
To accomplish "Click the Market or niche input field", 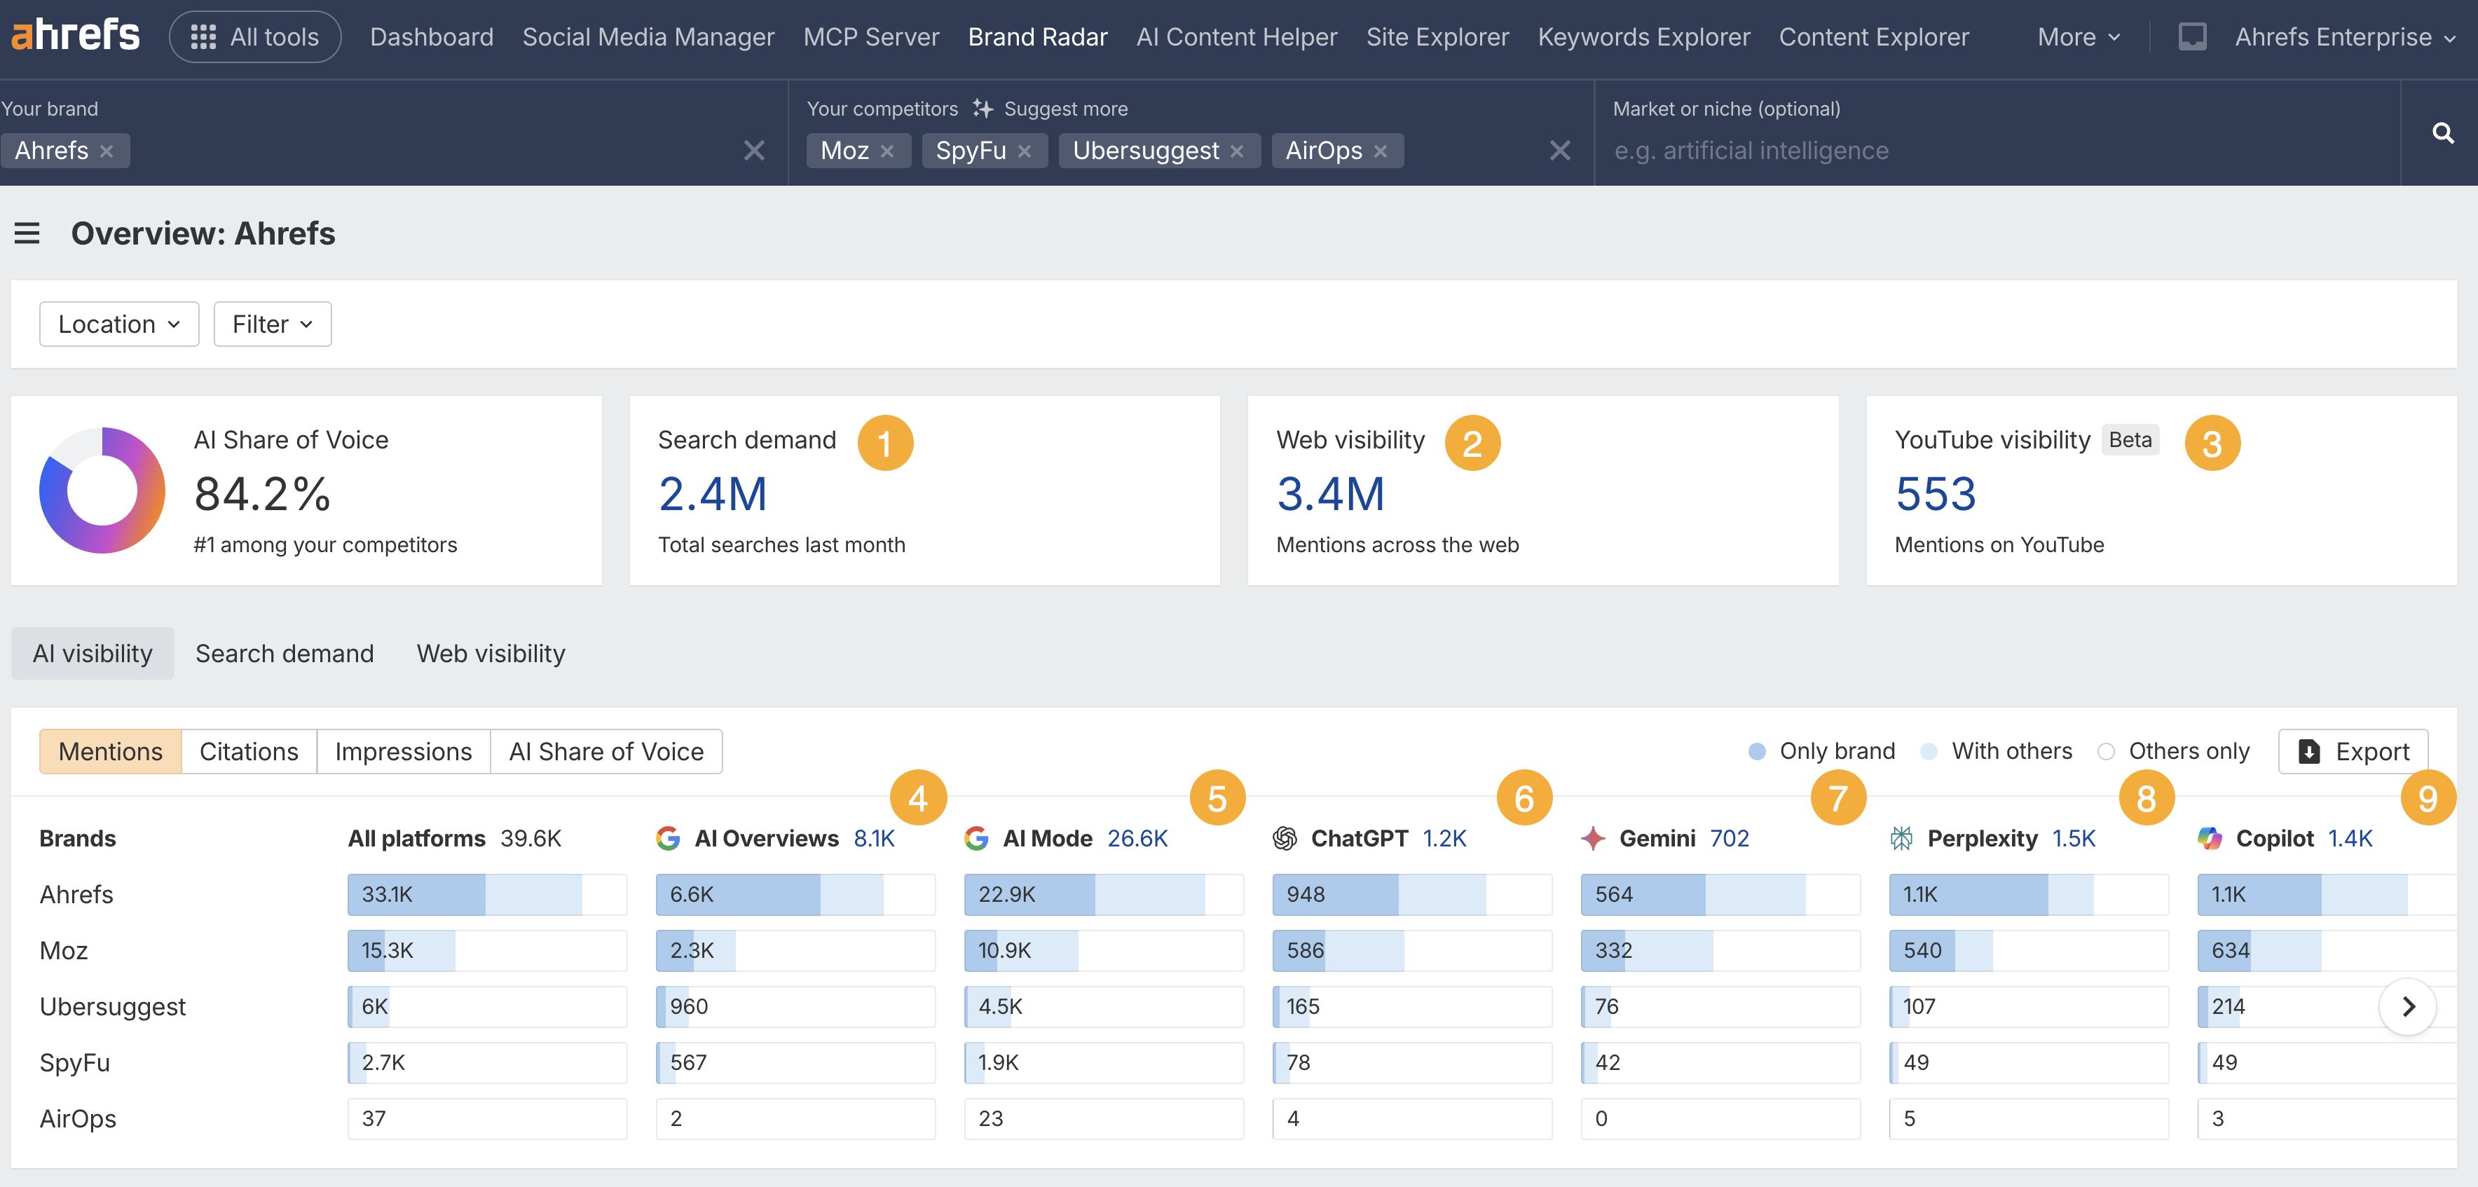I will [1991, 151].
